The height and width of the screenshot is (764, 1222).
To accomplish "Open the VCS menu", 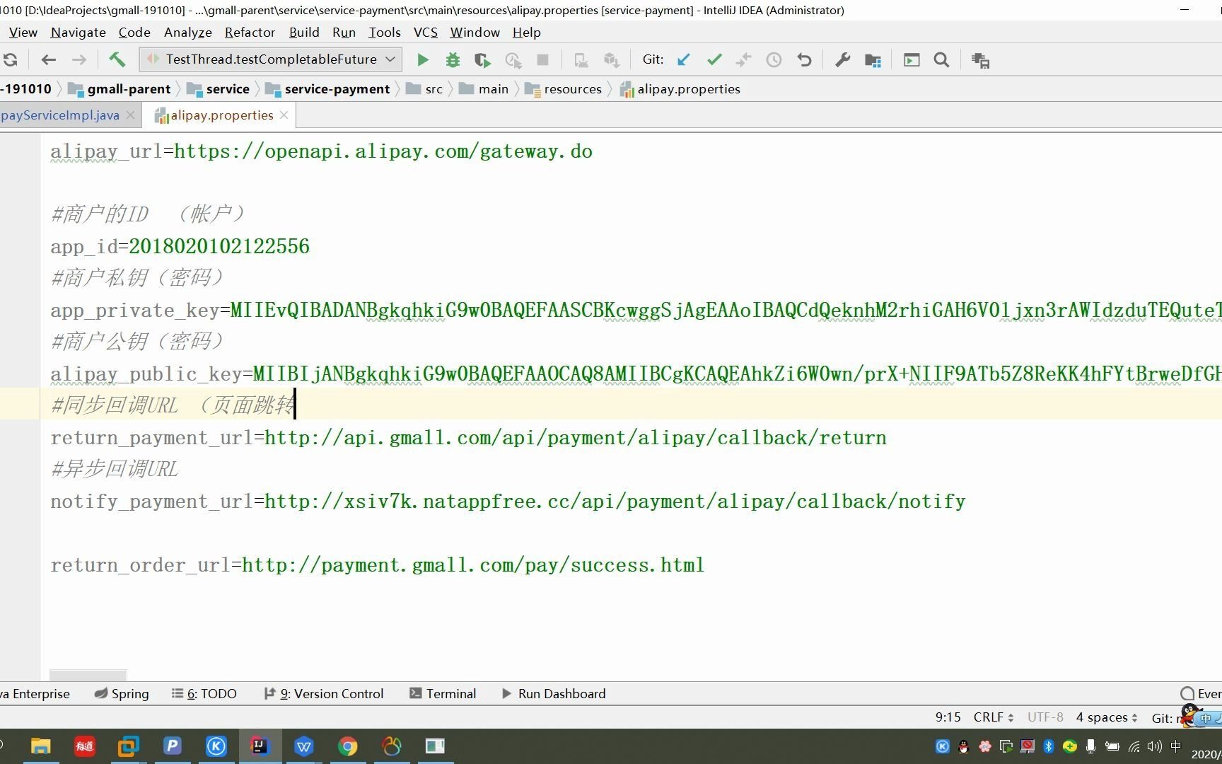I will pyautogui.click(x=426, y=33).
